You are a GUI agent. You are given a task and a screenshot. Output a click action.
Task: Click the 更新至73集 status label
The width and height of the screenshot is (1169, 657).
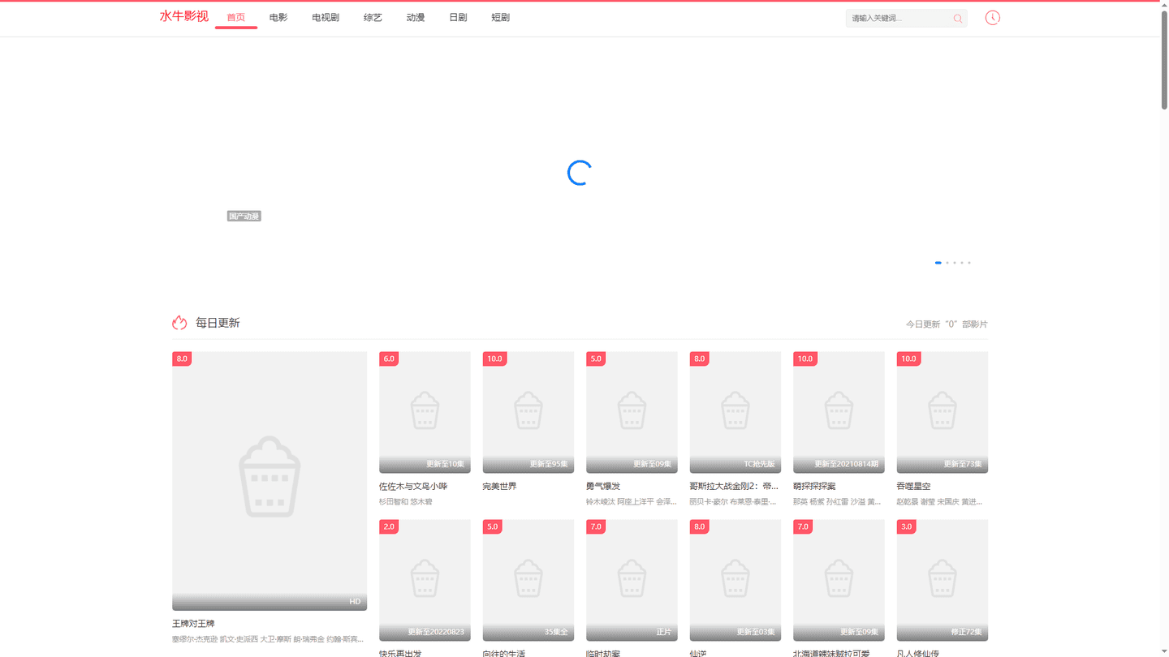963,465
